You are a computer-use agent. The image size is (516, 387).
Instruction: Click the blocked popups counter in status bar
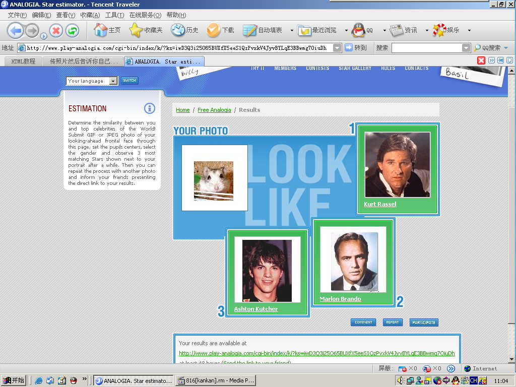click(x=407, y=368)
